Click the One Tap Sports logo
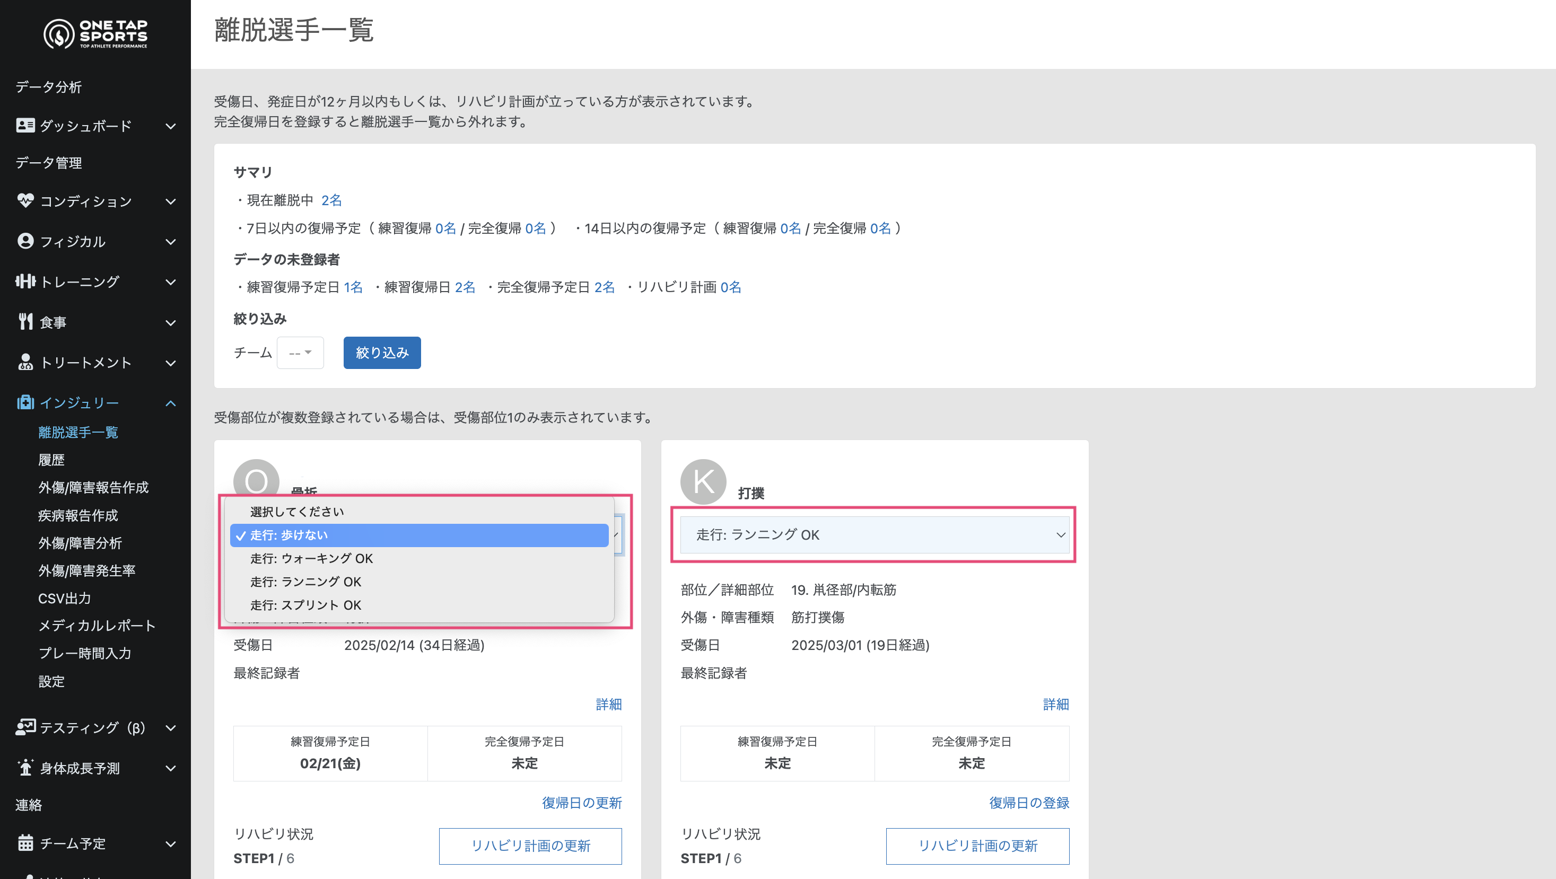Image resolution: width=1556 pixels, height=879 pixels. tap(95, 34)
